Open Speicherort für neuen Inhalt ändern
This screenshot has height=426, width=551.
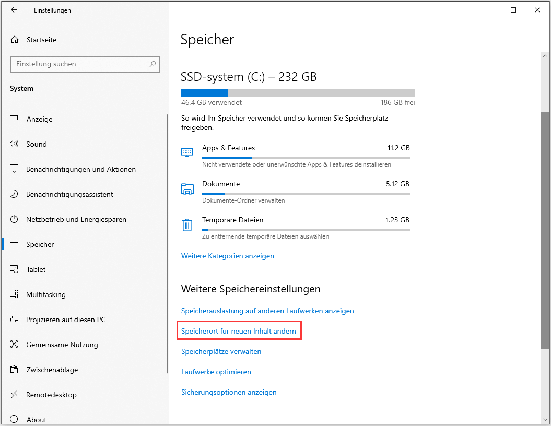239,330
